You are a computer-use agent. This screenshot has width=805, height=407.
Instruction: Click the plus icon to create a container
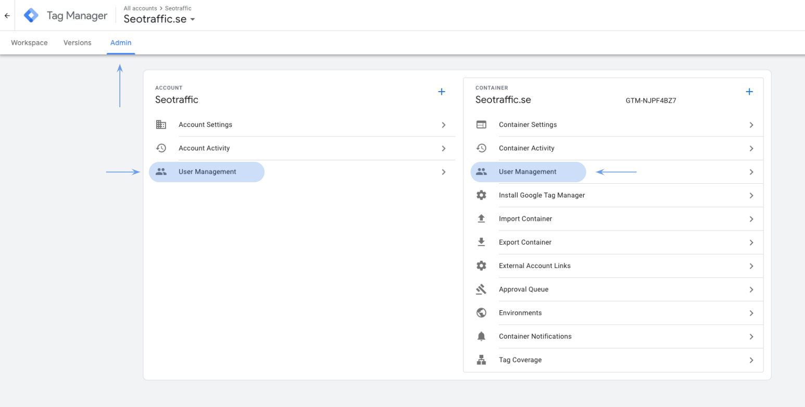749,92
